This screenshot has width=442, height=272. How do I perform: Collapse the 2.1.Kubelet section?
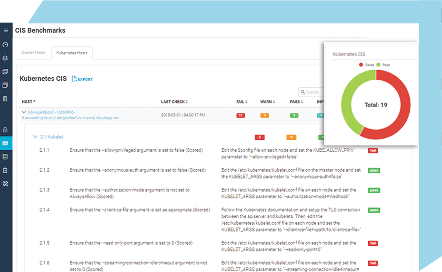(x=35, y=137)
